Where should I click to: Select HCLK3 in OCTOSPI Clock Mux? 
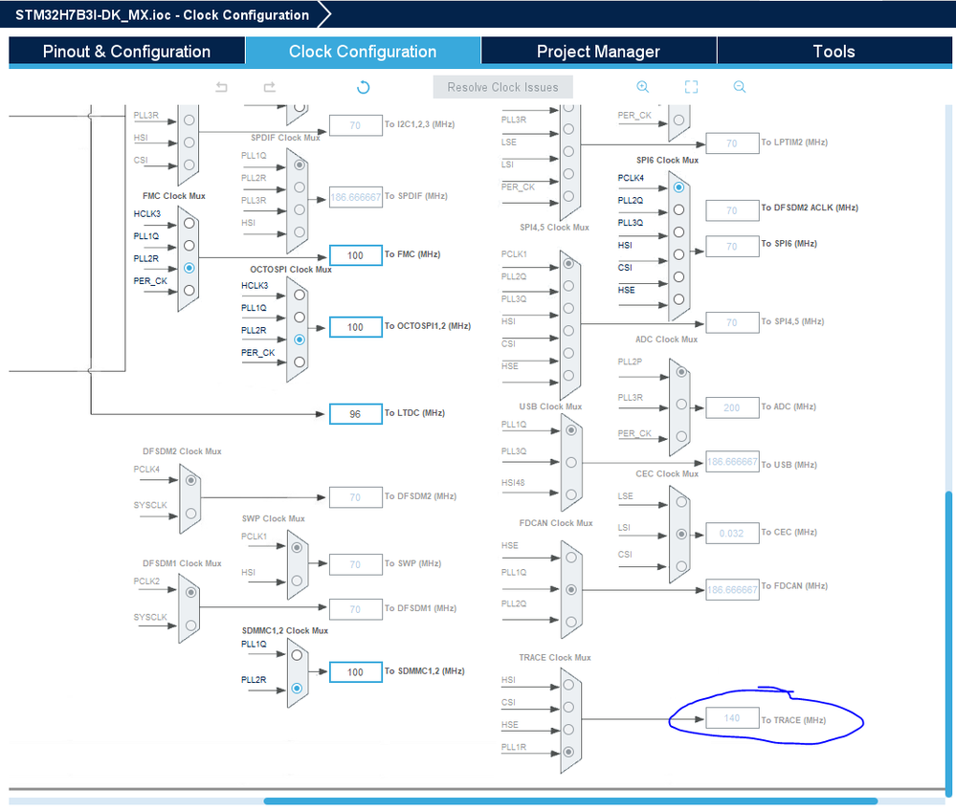point(300,295)
